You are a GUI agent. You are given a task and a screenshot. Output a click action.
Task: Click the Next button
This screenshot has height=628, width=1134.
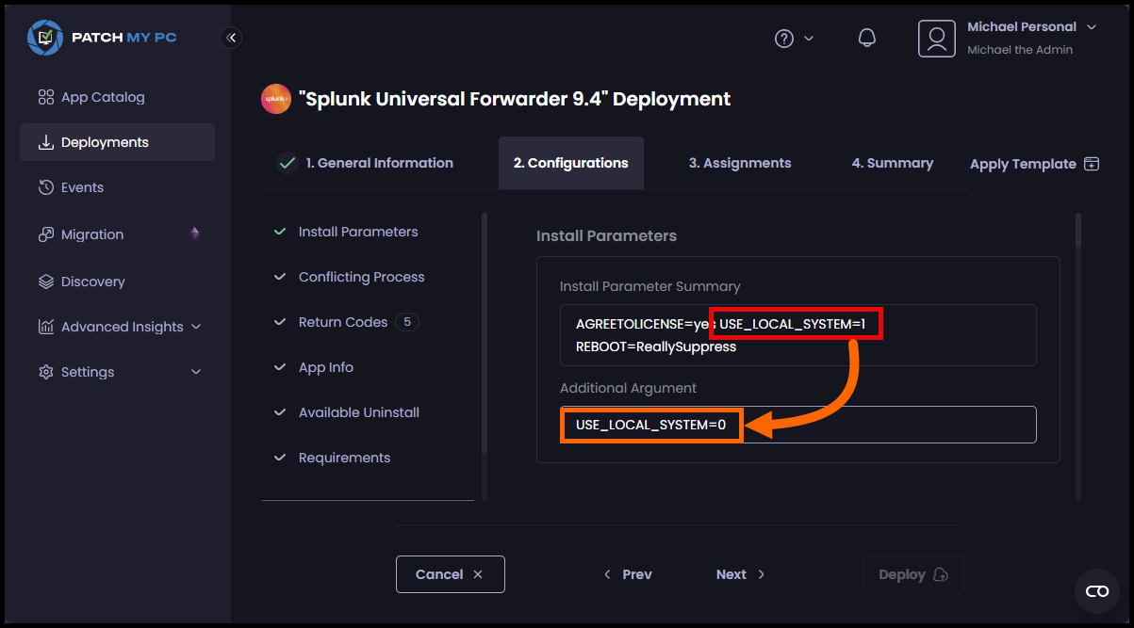(739, 573)
